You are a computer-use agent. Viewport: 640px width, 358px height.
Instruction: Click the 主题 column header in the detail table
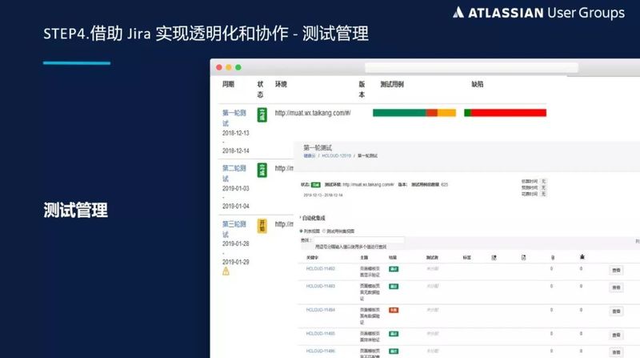pyautogui.click(x=364, y=258)
